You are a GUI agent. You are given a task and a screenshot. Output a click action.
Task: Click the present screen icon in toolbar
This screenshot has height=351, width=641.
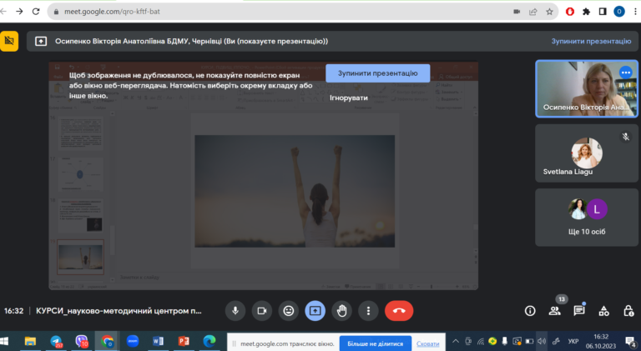315,310
